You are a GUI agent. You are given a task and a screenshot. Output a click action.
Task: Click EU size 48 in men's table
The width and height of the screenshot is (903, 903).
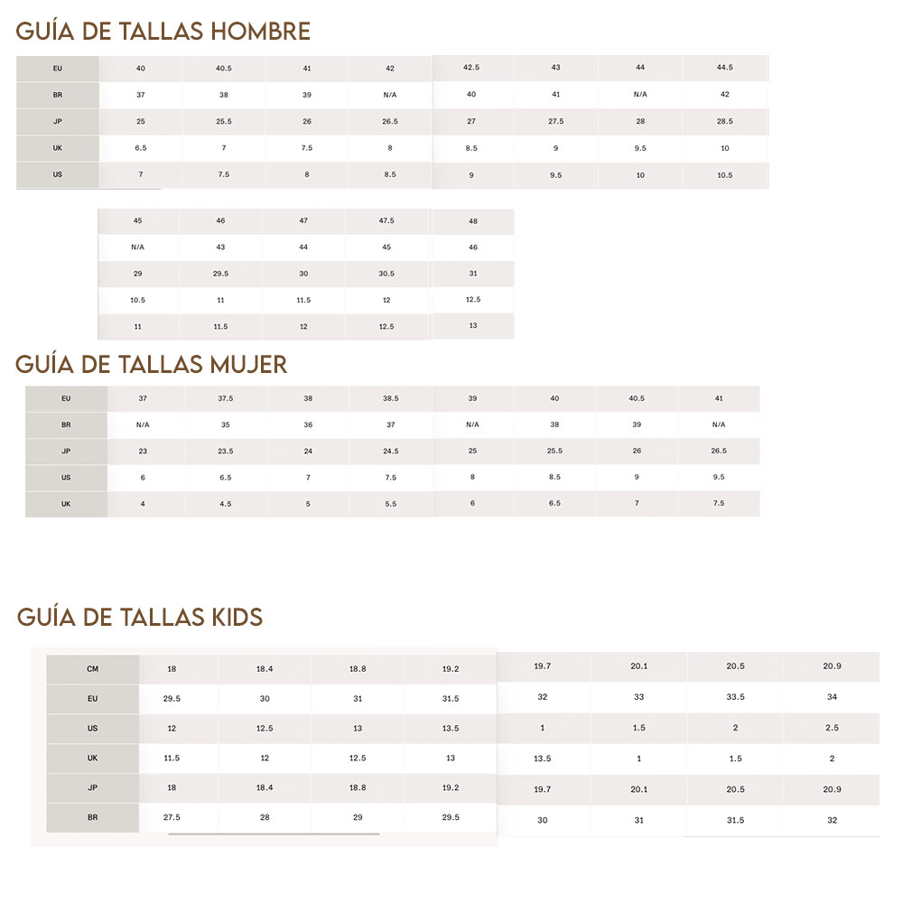click(x=473, y=221)
